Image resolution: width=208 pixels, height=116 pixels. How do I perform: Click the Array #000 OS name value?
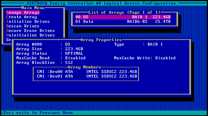point(68,44)
